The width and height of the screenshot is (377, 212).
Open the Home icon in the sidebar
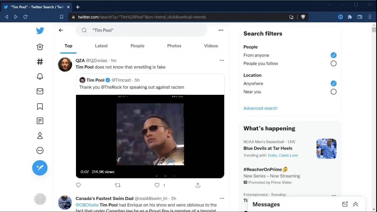point(40,47)
